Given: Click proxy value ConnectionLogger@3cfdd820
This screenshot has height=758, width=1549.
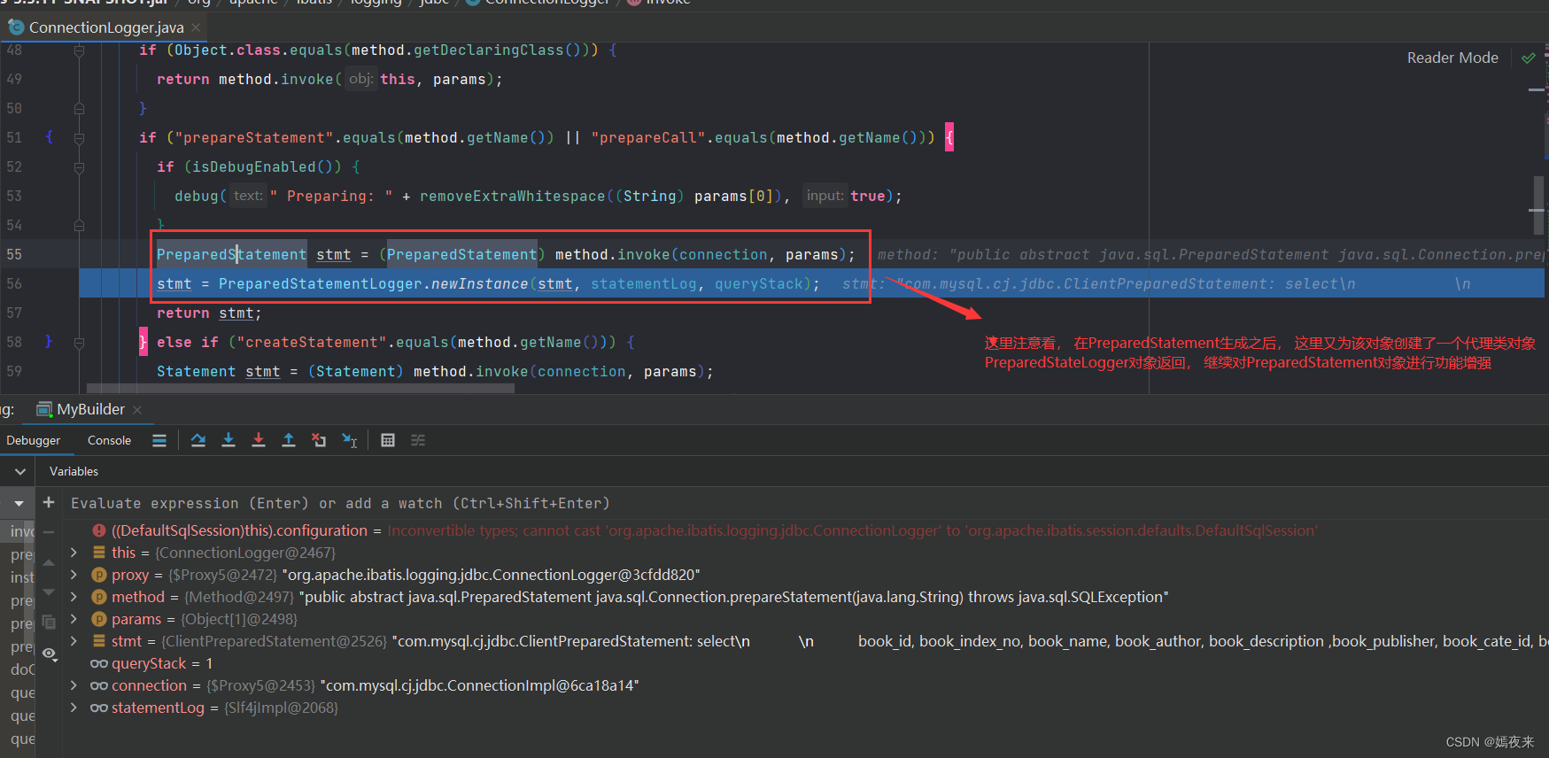Looking at the screenshot, I should pos(491,575).
